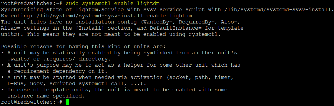Viewport: 334px width, 106px height.
Task: Click the 'sudo systemctl enable lightdm' command text
Action: 113,4
